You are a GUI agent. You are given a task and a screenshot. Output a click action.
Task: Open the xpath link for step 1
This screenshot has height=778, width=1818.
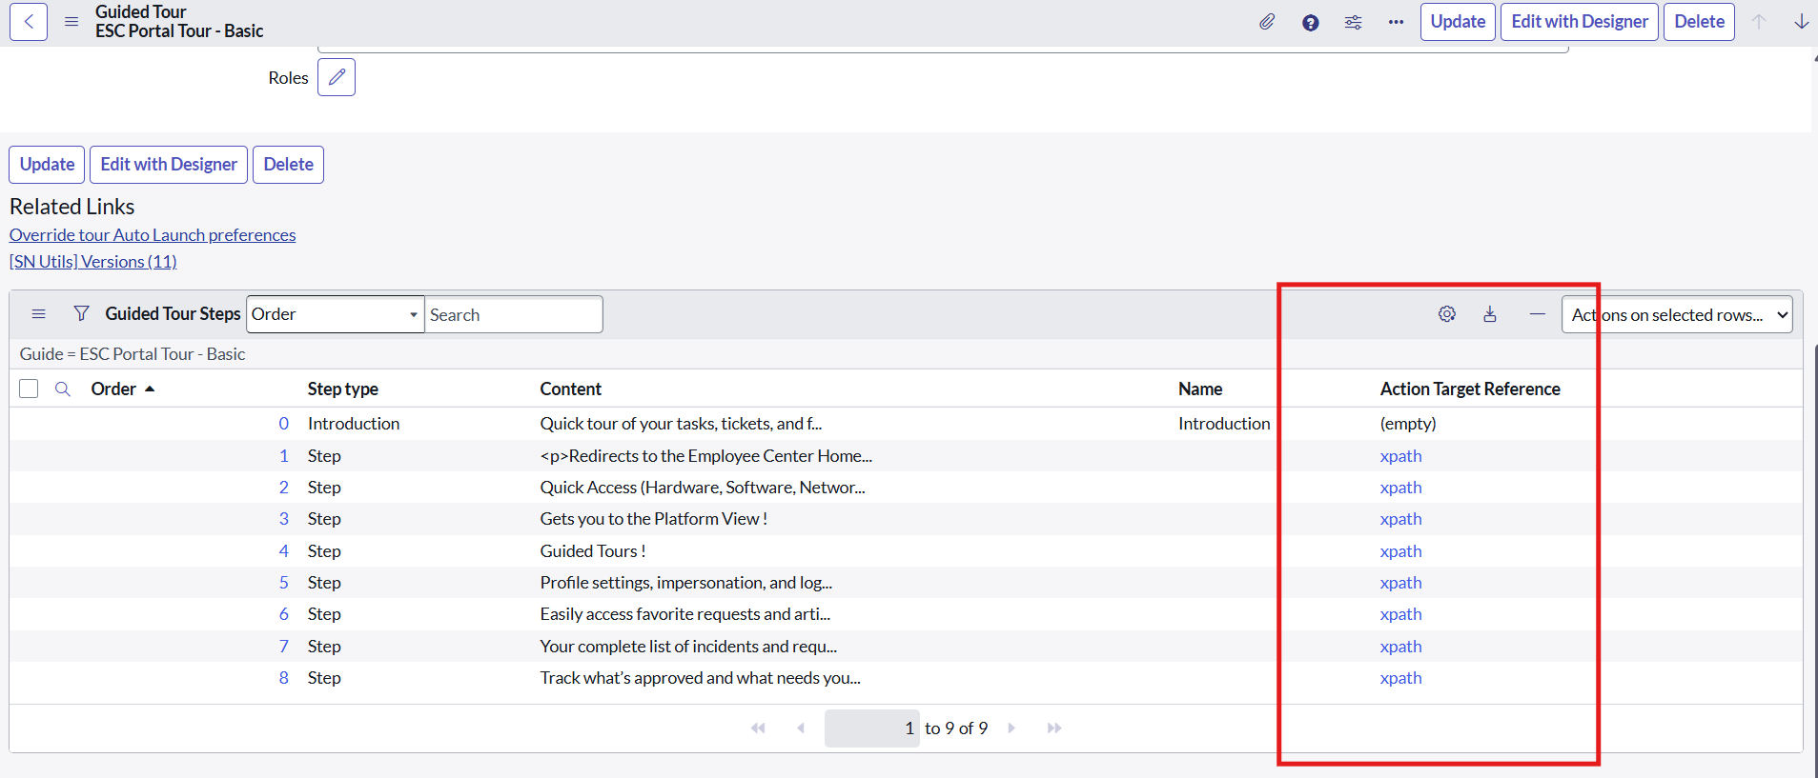pyautogui.click(x=1400, y=456)
